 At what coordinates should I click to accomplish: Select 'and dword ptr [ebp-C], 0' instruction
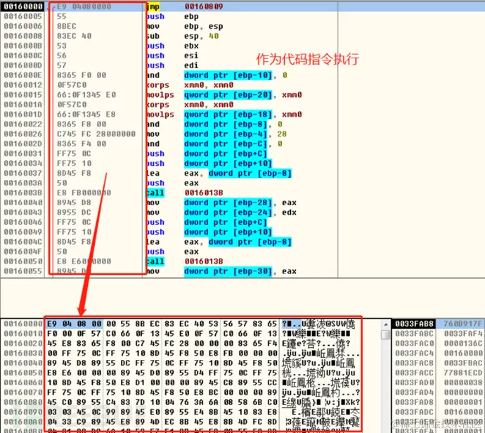[214, 144]
